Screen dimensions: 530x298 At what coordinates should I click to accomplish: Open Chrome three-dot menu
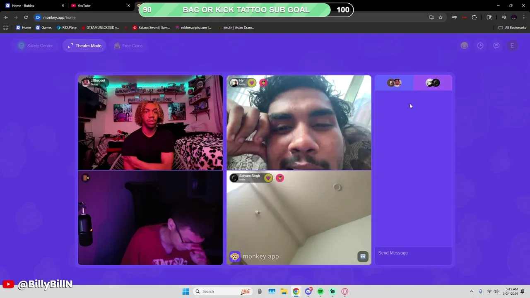pos(523,17)
